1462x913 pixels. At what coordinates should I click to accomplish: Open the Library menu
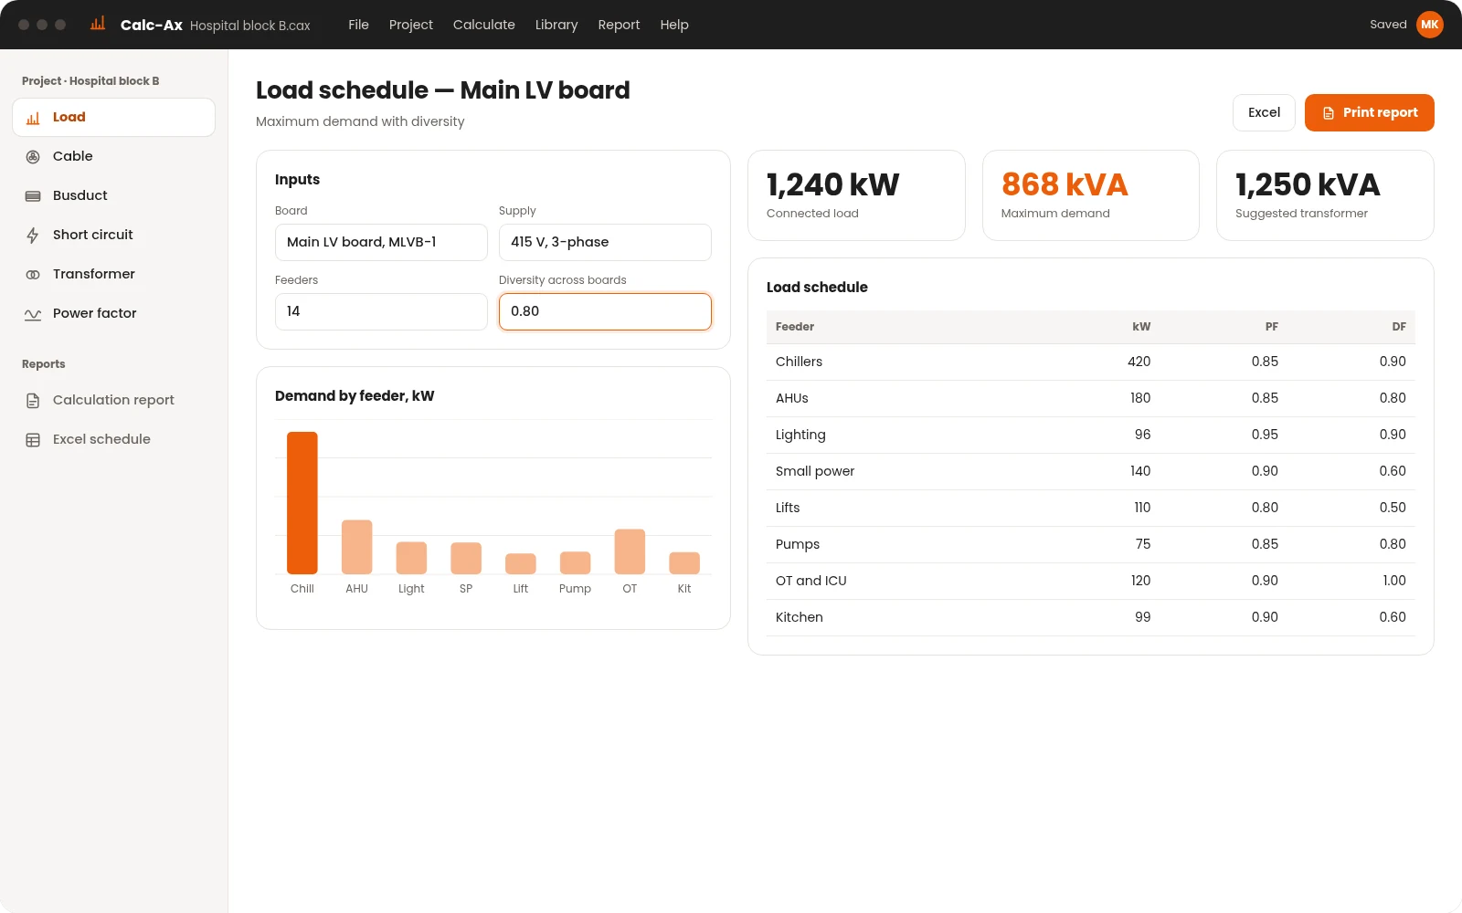tap(556, 25)
